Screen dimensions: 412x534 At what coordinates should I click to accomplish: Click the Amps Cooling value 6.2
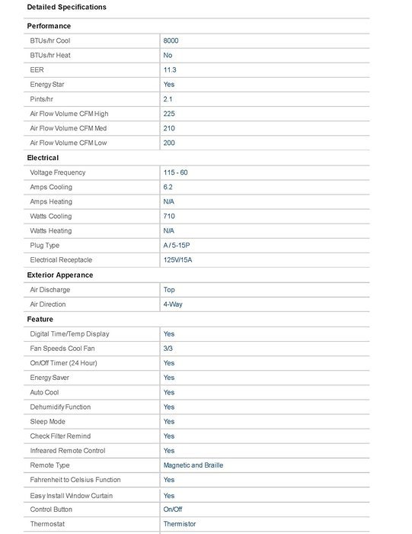click(168, 187)
